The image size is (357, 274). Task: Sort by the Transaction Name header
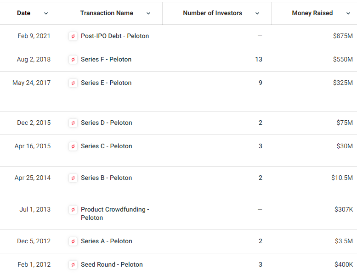[x=107, y=13]
